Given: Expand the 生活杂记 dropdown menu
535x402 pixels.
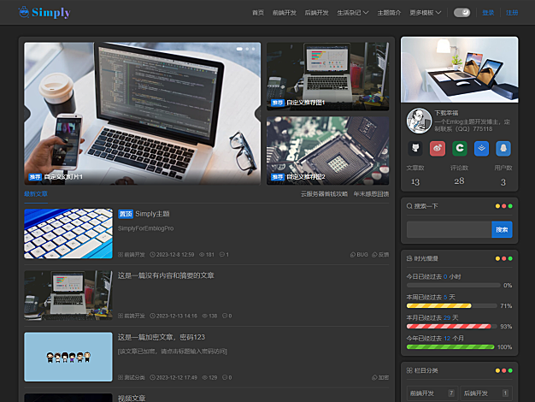Looking at the screenshot, I should pos(352,13).
